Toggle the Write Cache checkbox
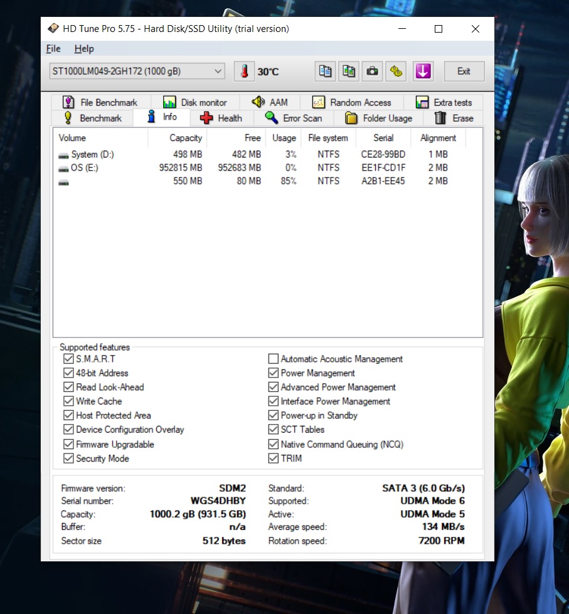Image resolution: width=569 pixels, height=614 pixels. [x=68, y=401]
